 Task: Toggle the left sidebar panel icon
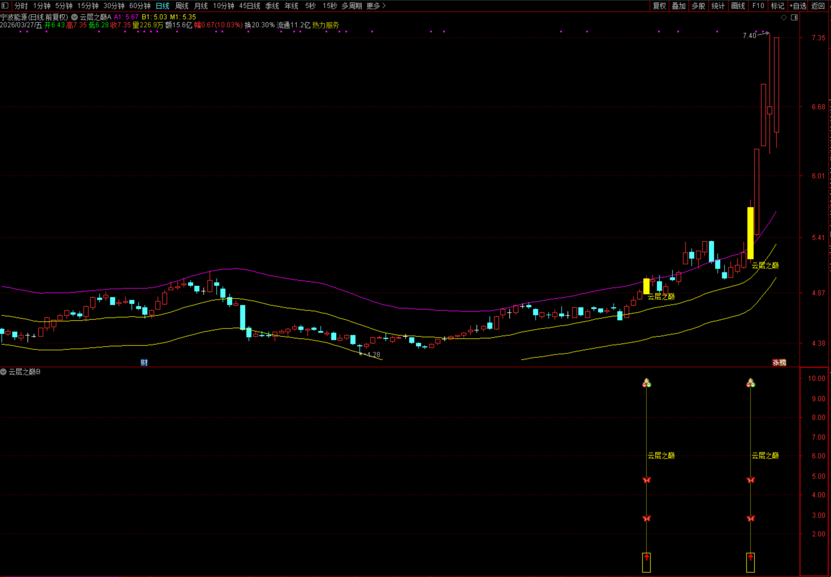[5, 6]
